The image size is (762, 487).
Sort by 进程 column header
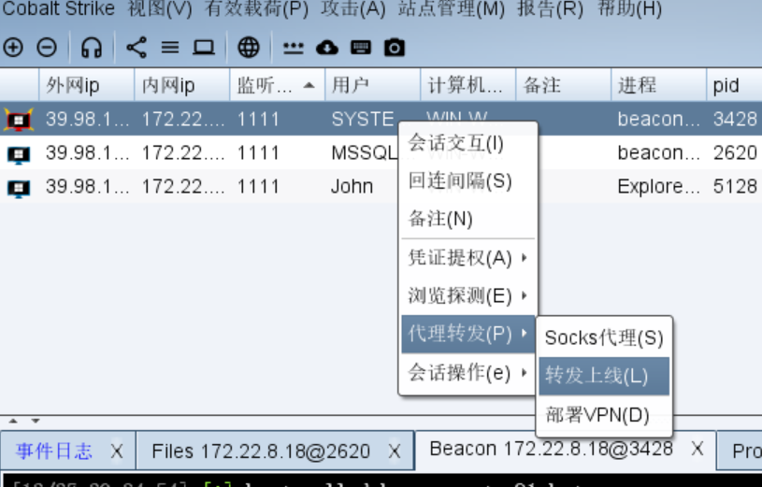pyautogui.click(x=658, y=86)
